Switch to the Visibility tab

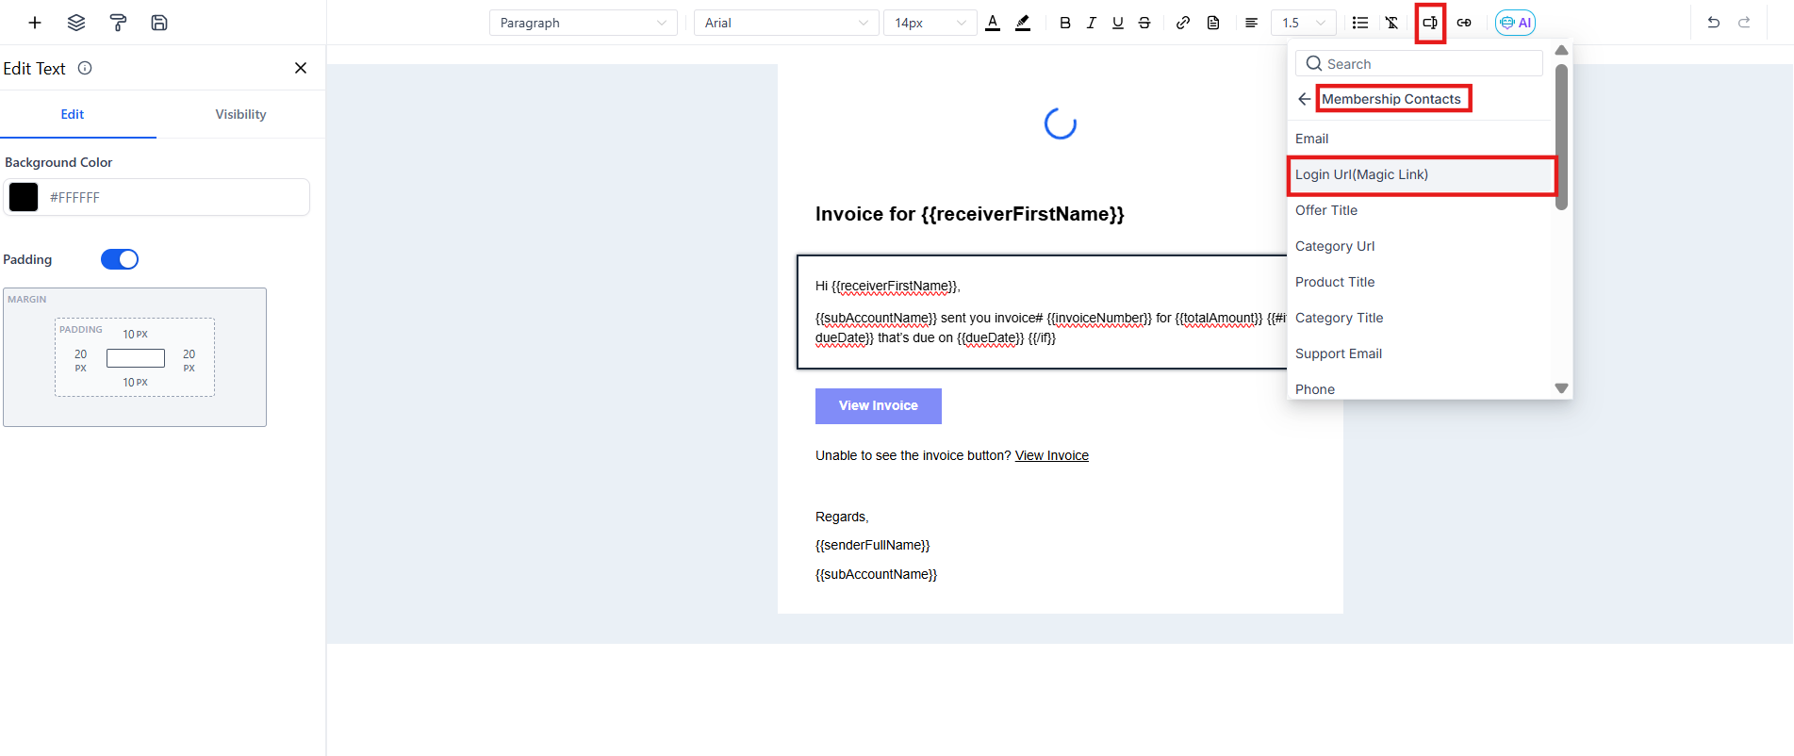click(240, 114)
